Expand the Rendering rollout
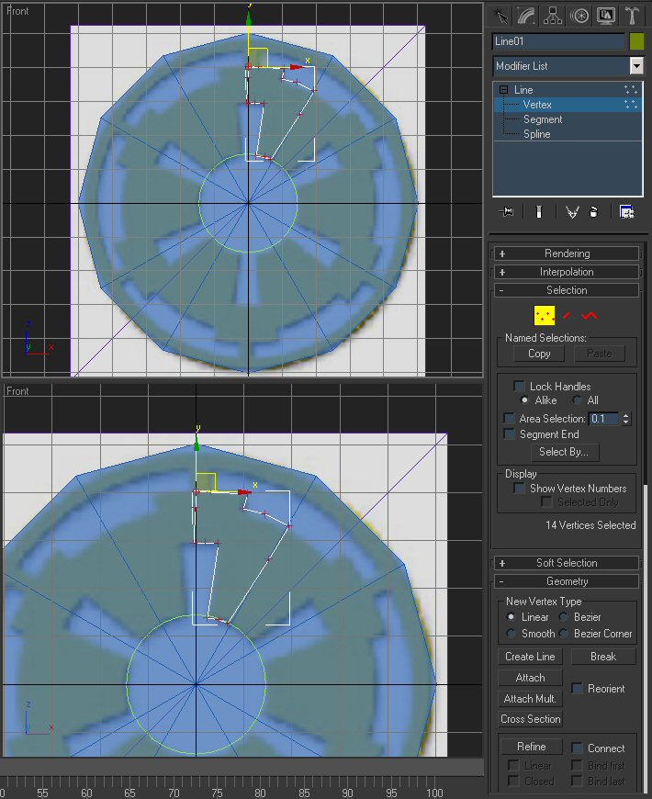Image resolution: width=652 pixels, height=799 pixels. coord(567,253)
